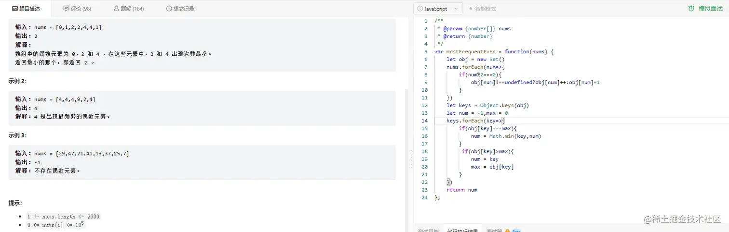Open the 评论 (98) tab

77,9
